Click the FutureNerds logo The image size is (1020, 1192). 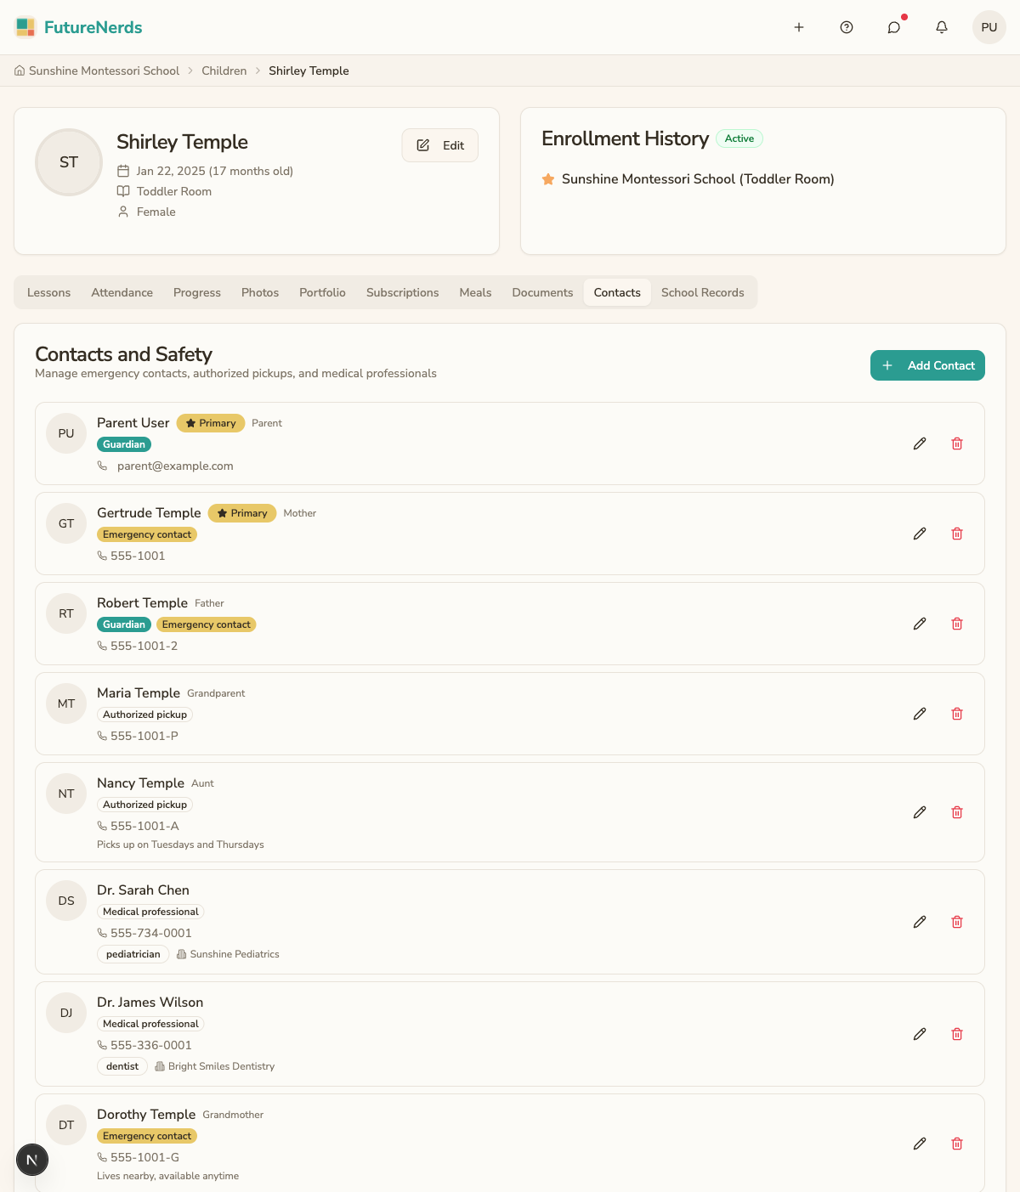click(x=79, y=27)
